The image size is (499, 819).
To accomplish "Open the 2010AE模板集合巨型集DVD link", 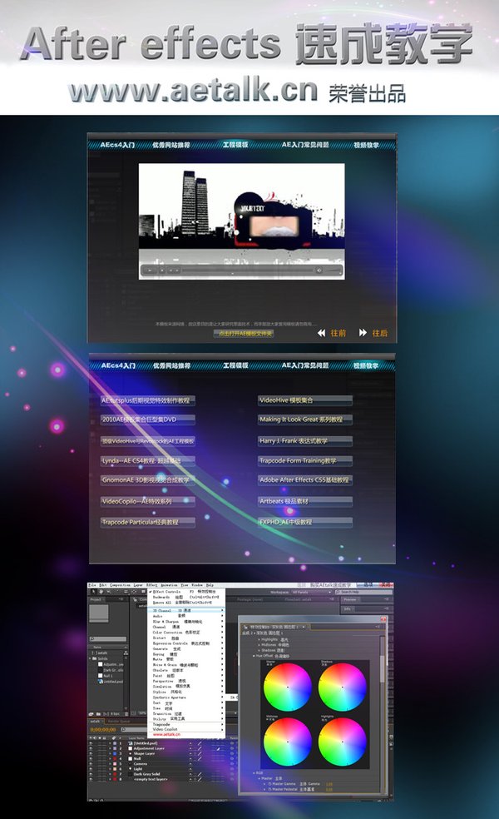I will point(148,419).
